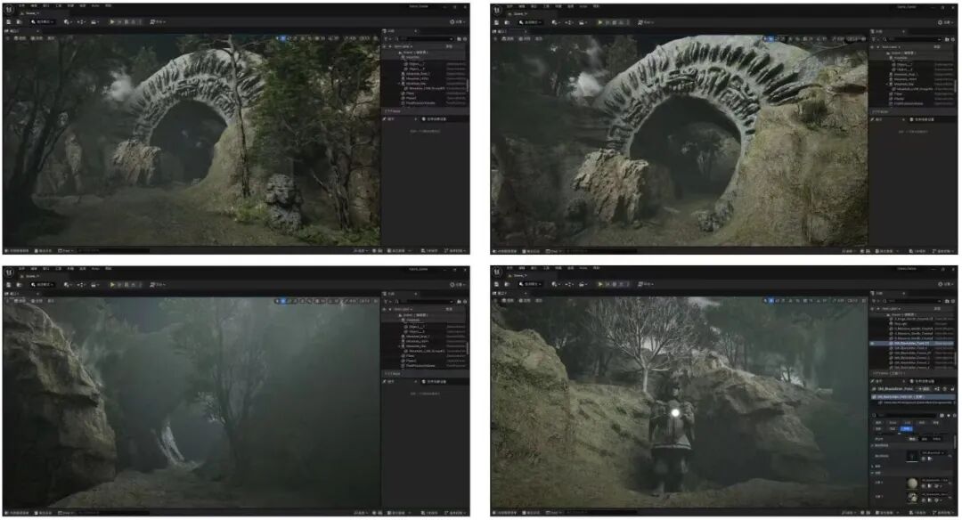Click the Unreal Engine logo in arch-with-trees editor
Screen dimensions: 962x520
[x=9, y=10]
